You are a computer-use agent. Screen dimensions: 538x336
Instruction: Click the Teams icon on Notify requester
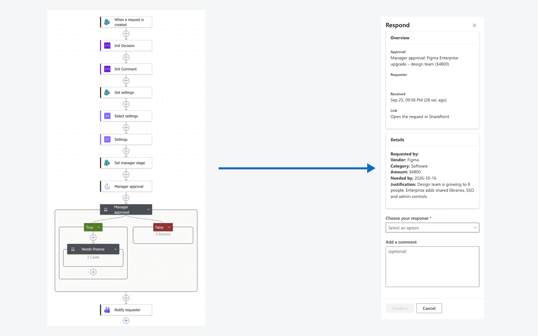pos(107,310)
